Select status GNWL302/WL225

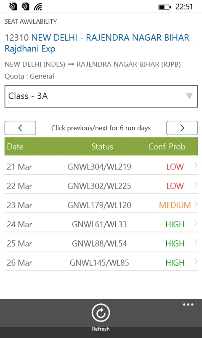(99, 186)
